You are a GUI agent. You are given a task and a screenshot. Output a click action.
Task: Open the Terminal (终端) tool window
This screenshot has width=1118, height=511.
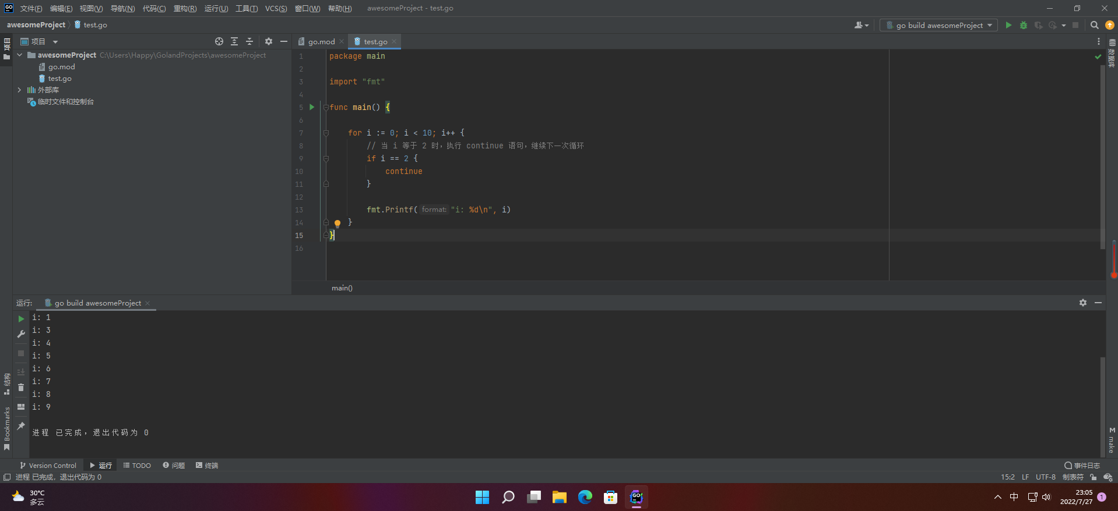[207, 466]
